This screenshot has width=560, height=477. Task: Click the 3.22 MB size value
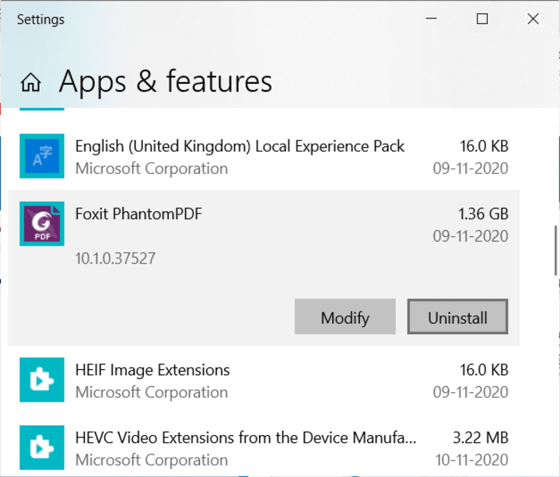click(x=481, y=437)
